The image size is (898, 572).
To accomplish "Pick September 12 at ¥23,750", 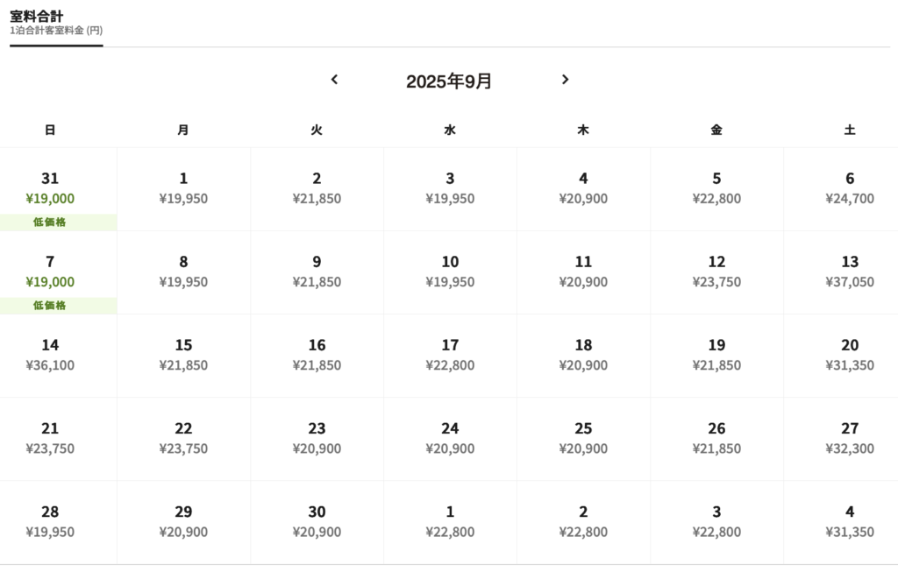I will coord(716,272).
